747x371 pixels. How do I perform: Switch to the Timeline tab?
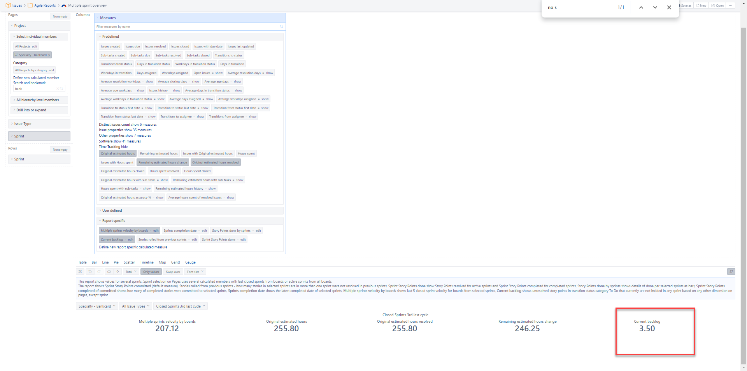point(147,262)
